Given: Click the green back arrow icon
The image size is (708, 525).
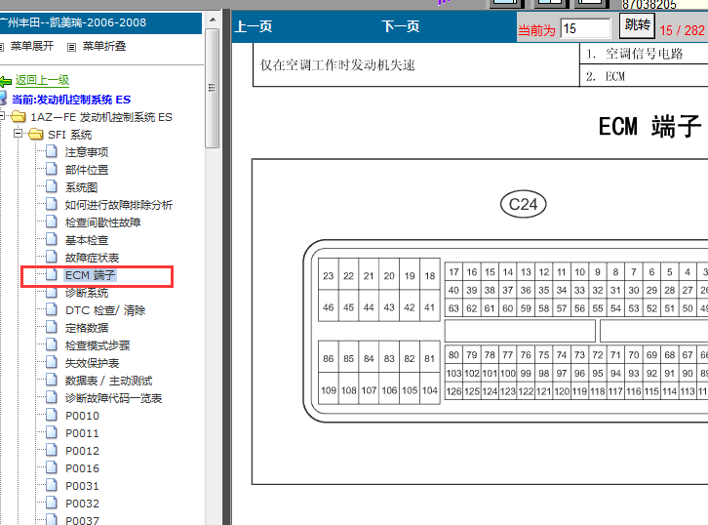Looking at the screenshot, I should pyautogui.click(x=6, y=82).
